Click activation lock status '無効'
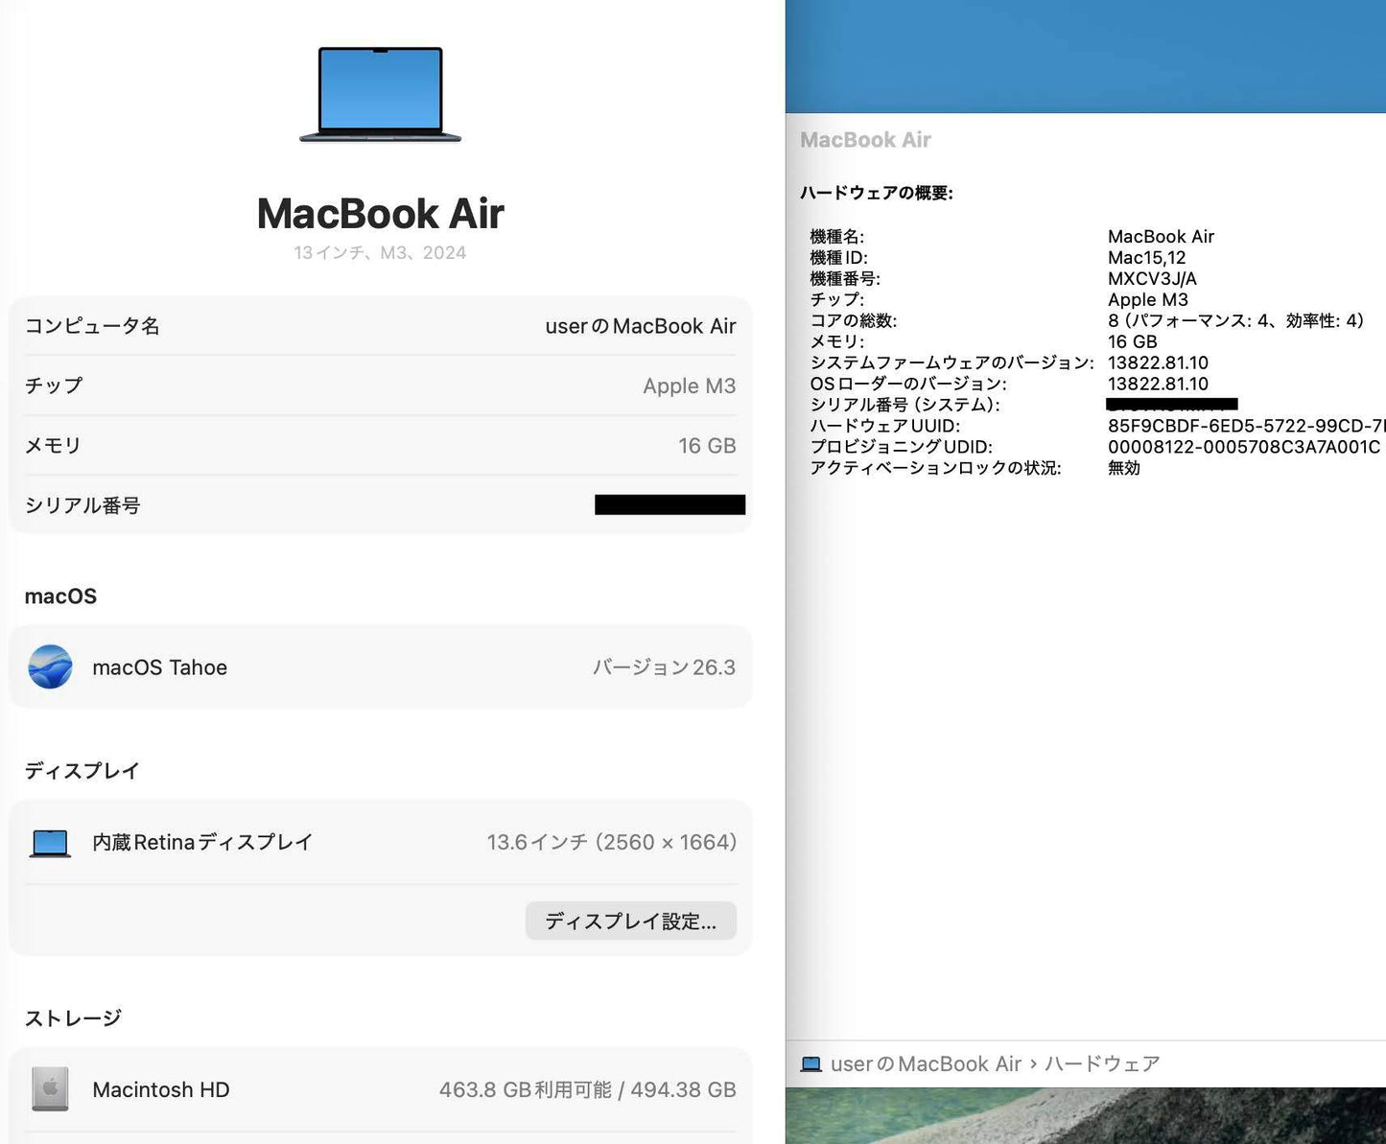 pos(1124,468)
